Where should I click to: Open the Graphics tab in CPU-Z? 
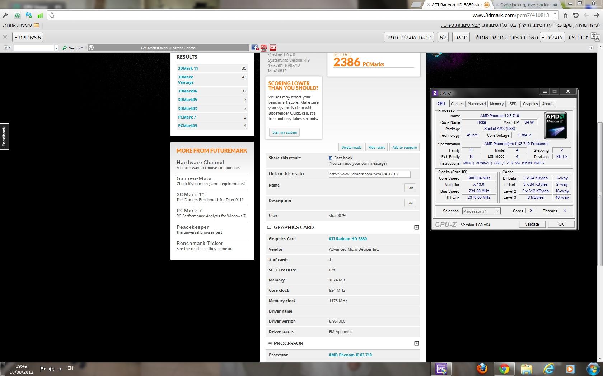(530, 104)
